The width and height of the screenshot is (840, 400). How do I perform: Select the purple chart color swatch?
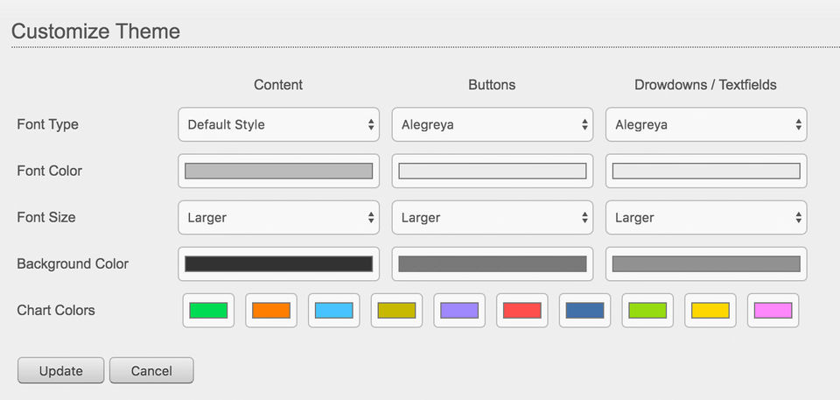(459, 310)
